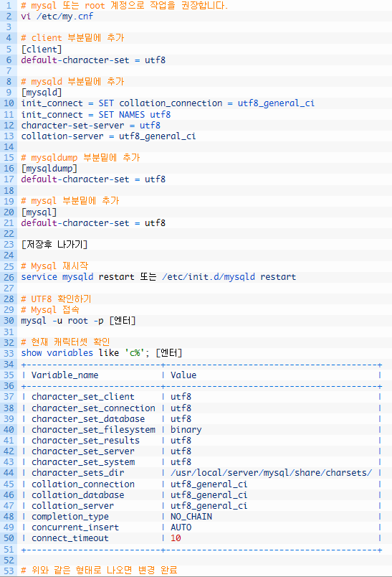Click 'connect_timeout' row name
The width and height of the screenshot is (392, 577).
coord(70,538)
